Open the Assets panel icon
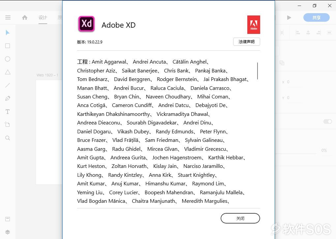 click(x=8, y=219)
